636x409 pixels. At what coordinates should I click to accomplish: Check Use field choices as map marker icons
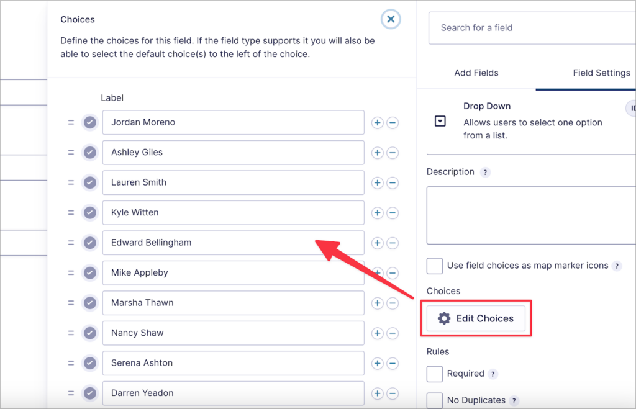point(434,266)
